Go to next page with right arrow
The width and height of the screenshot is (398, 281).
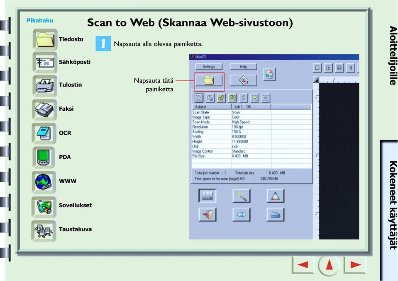[x=355, y=265]
